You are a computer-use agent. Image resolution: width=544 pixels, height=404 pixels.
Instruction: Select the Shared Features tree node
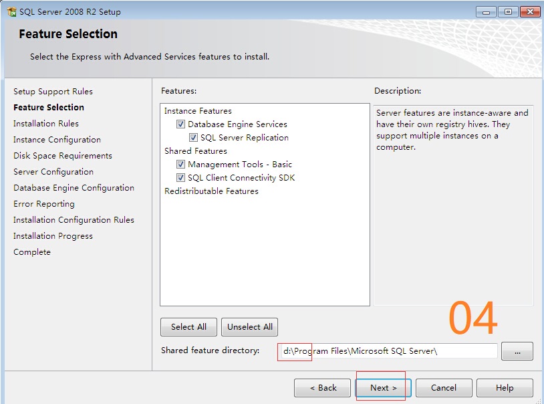[x=196, y=151]
